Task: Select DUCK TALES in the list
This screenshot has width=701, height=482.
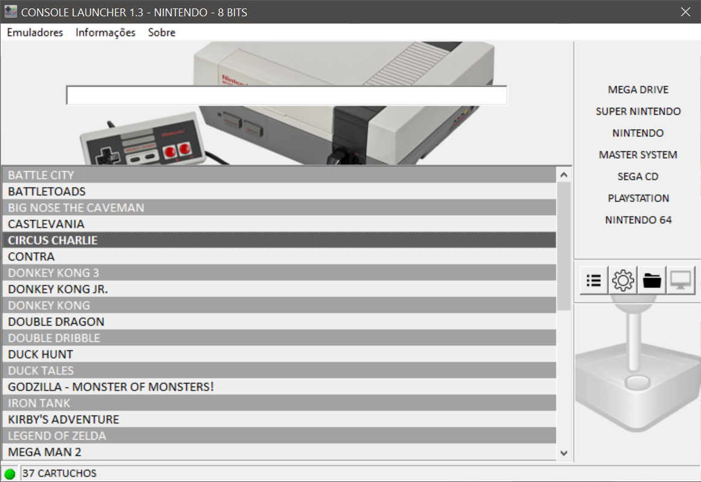Action: pyautogui.click(x=279, y=370)
